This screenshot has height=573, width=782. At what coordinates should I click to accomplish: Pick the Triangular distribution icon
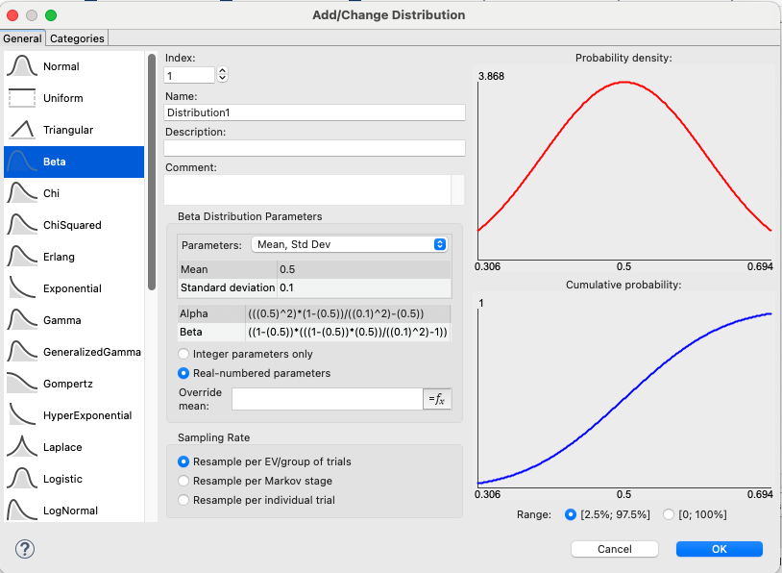point(22,131)
